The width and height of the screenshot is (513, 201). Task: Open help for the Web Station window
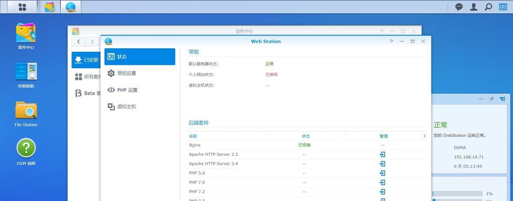391,41
